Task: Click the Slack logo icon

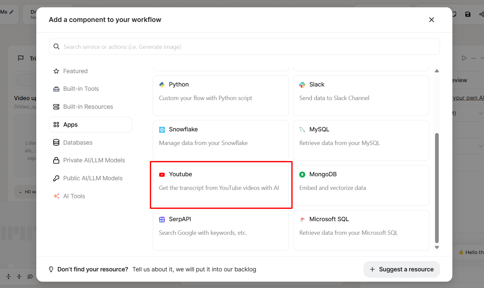Action: pyautogui.click(x=302, y=85)
